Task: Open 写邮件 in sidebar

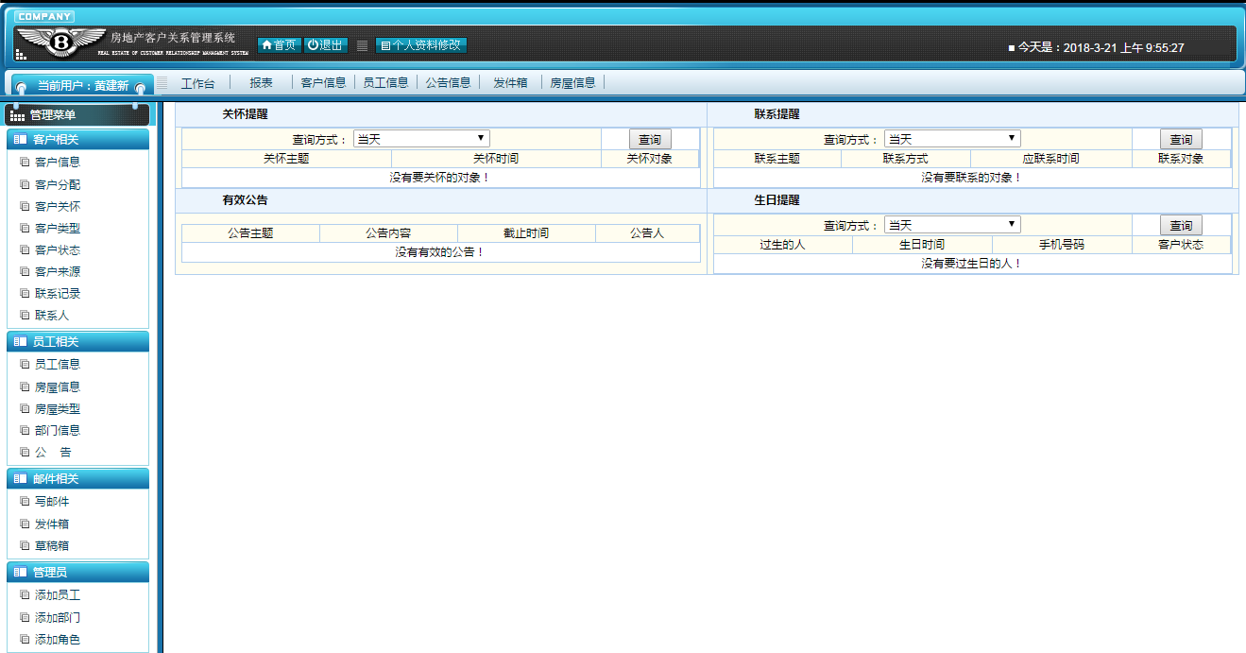Action: [x=52, y=501]
